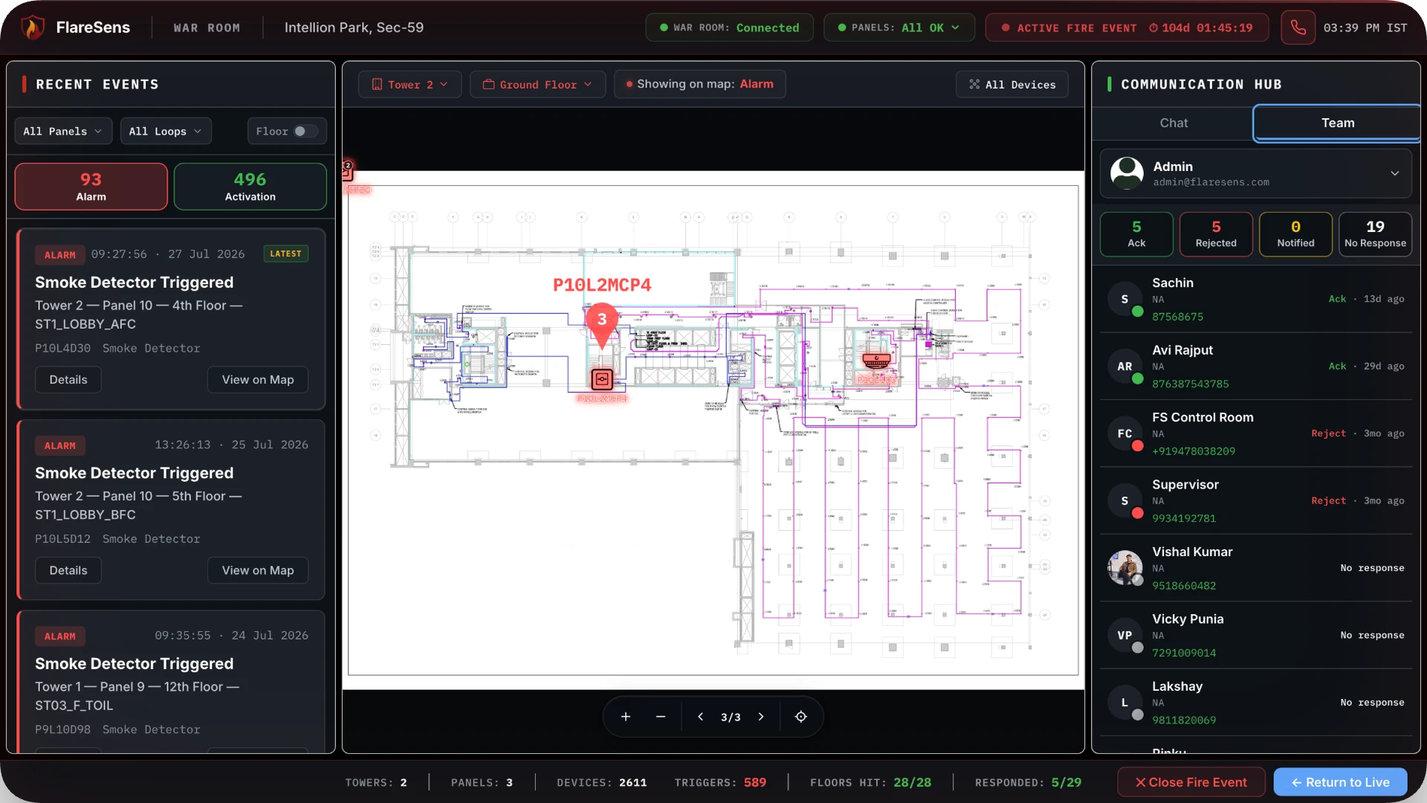Click Sachin's phone number 87568675
1427x803 pixels.
pos(1177,317)
